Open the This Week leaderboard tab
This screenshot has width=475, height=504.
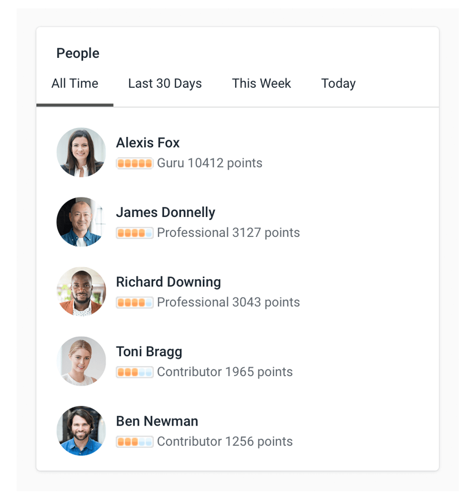click(261, 83)
